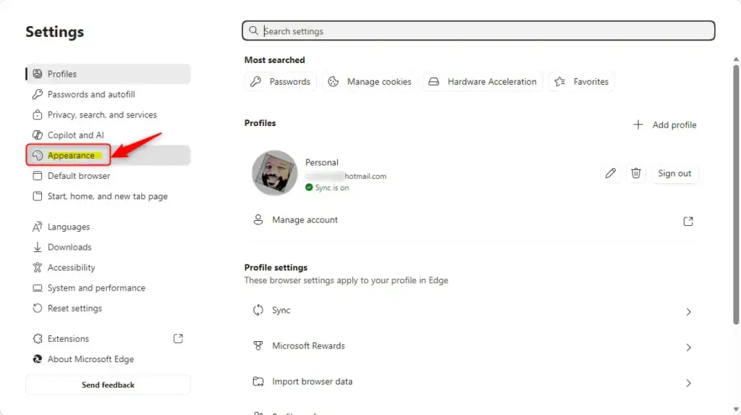The image size is (741, 415).
Task: Click the lock icon for Privacy, search, services
Action: (38, 114)
